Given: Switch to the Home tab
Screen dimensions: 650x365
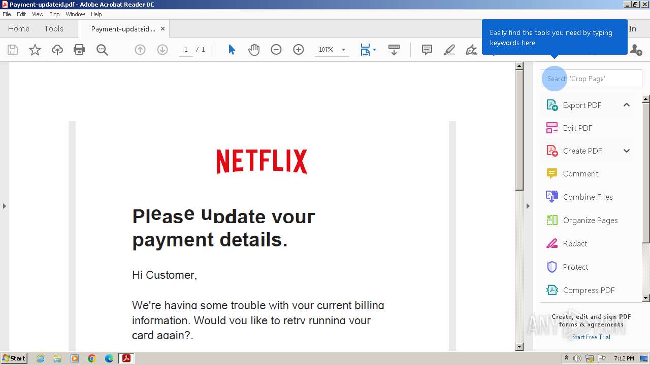Looking at the screenshot, I should (x=19, y=29).
